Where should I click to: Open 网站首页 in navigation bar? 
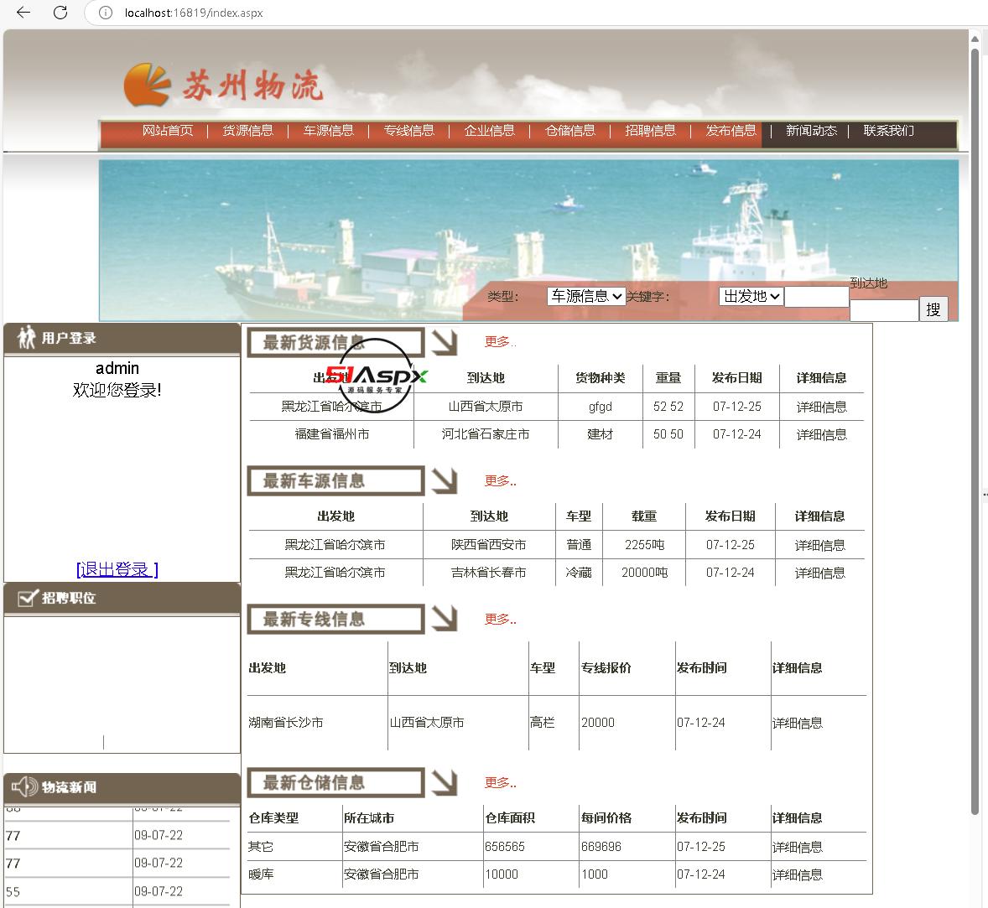pos(168,130)
